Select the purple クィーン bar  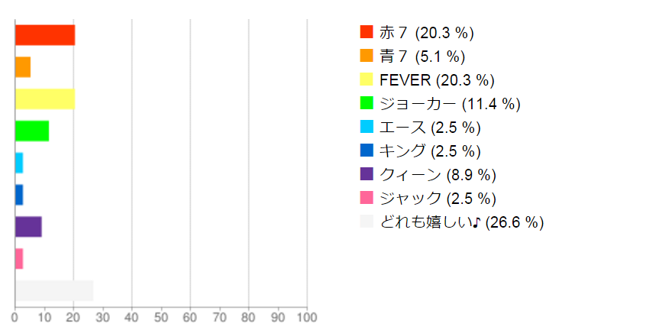pyautogui.click(x=28, y=227)
